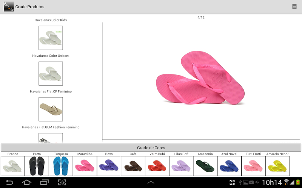Click the Grade Produtos title text
The image size is (302, 188).
click(30, 7)
